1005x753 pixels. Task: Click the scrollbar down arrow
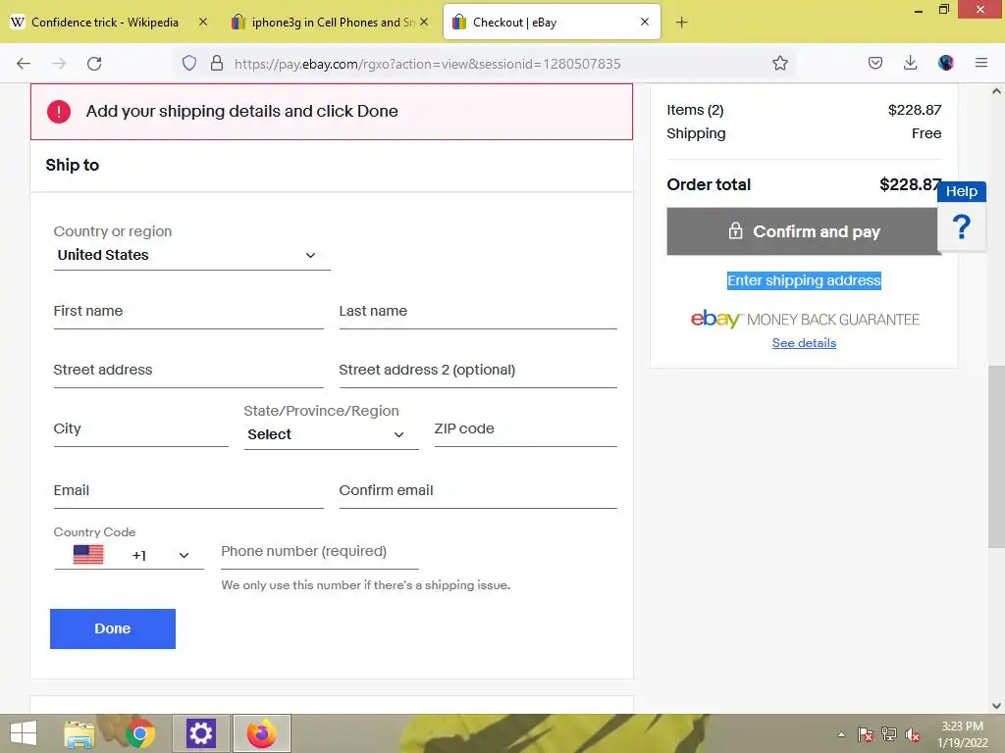[x=996, y=706]
